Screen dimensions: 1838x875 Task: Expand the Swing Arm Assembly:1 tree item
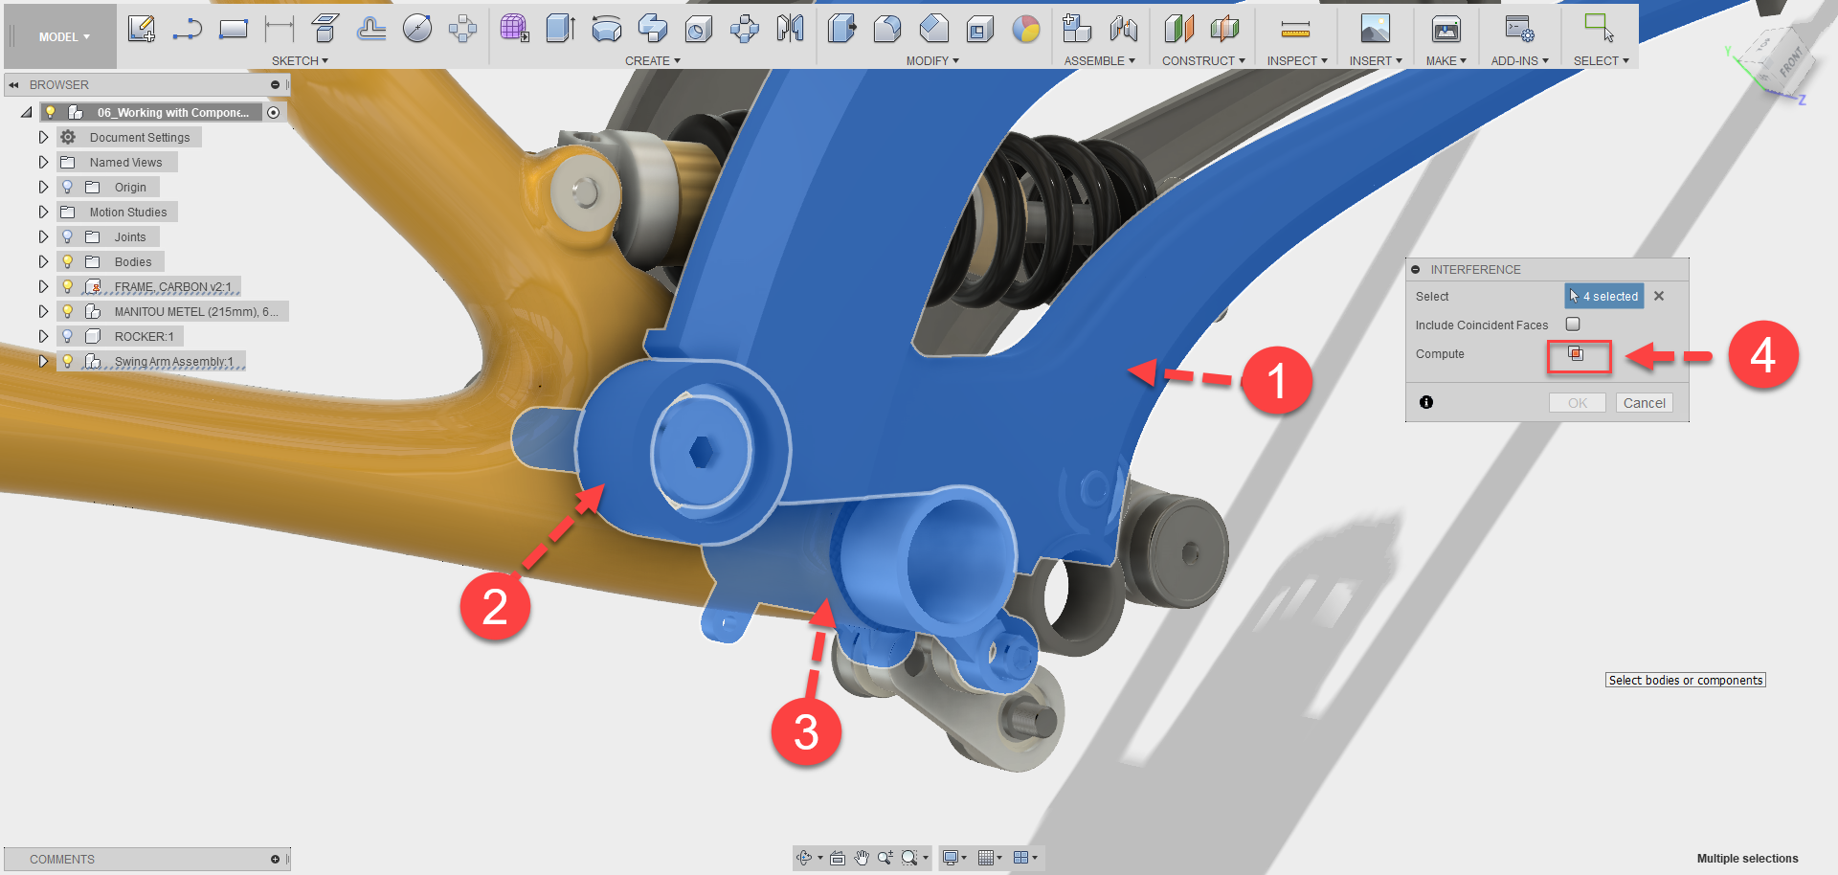43,361
